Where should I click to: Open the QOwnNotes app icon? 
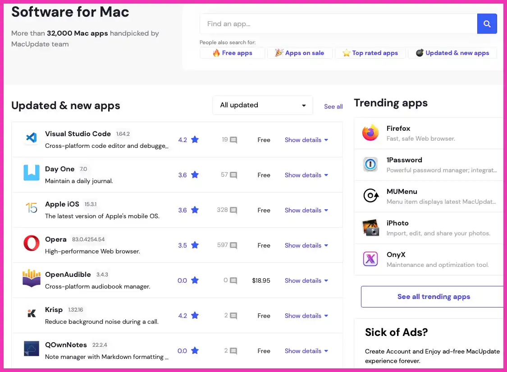32,349
